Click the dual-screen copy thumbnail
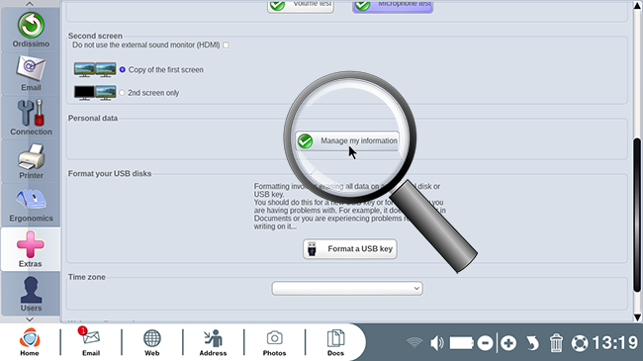 (95, 70)
